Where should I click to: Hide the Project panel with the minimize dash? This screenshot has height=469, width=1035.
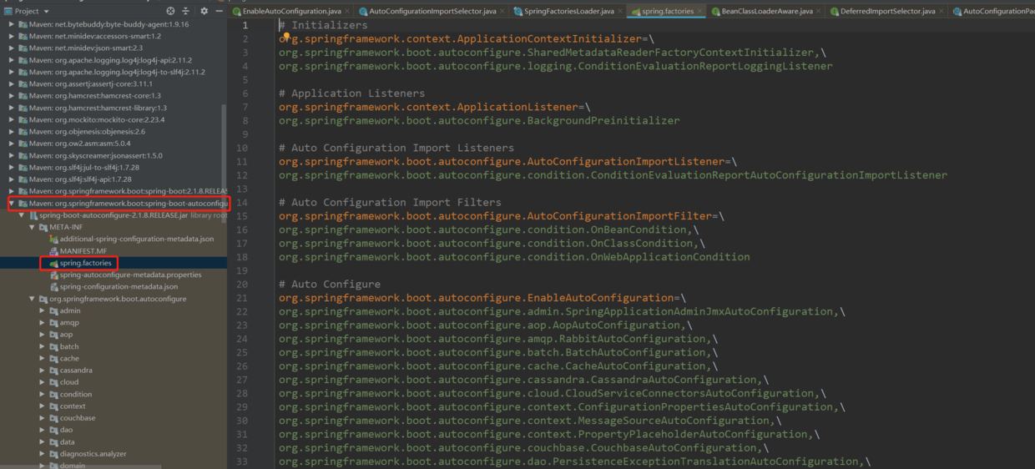click(220, 11)
